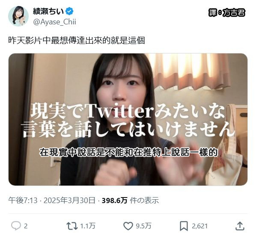Select the tweet text 昨天影片中最想傳達出來的就是這個

[x=77, y=40]
